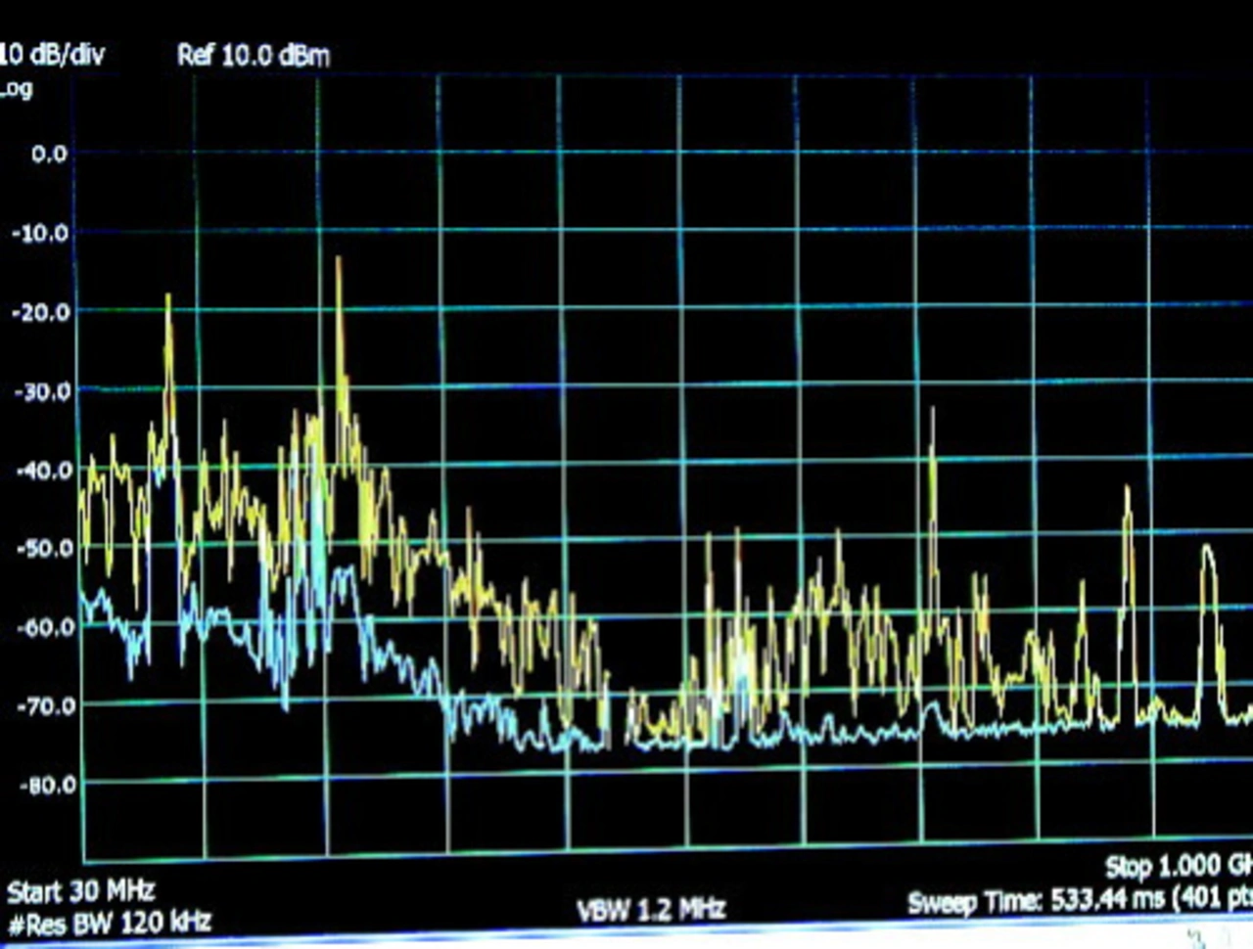Screen dimensions: 1253x949
Task: Click the Start 30 MHz frequency label
Action: tap(81, 891)
